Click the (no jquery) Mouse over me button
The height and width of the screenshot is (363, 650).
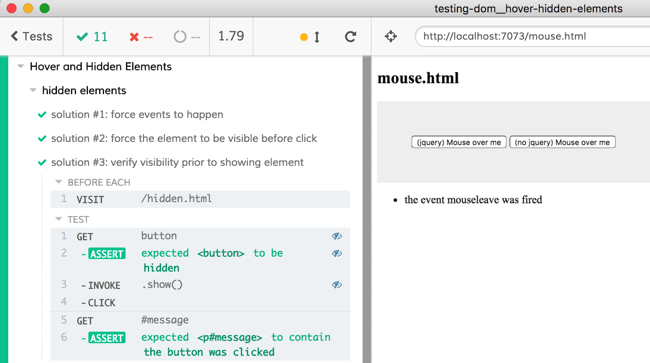coord(562,142)
